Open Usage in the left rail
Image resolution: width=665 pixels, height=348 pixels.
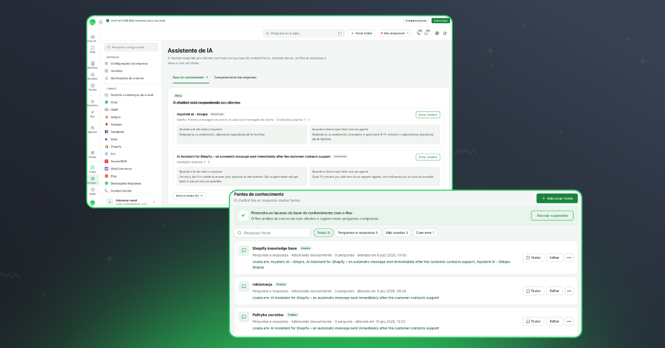tap(93, 168)
